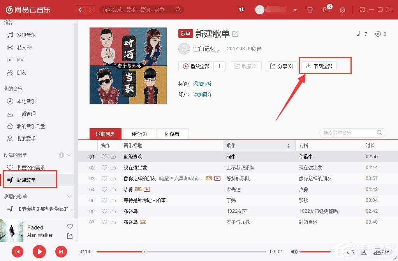The image size is (398, 261).
Task: Click the refresh icon near the avatar
Action: click(241, 10)
